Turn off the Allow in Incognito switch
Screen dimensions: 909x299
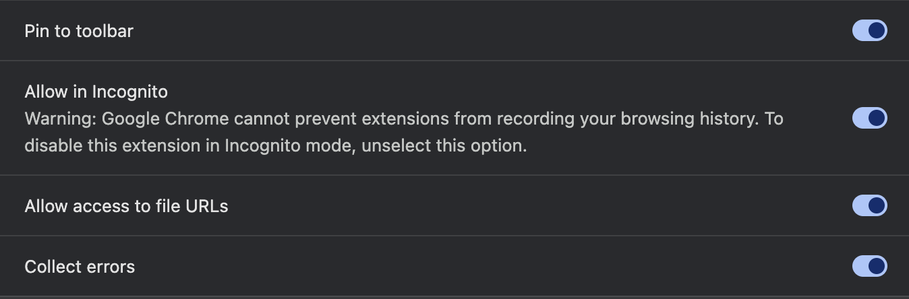point(869,118)
